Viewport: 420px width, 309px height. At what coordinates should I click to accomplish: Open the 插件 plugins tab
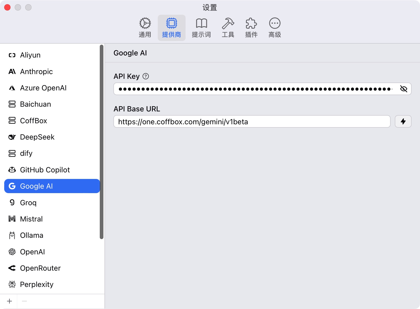coord(251,28)
